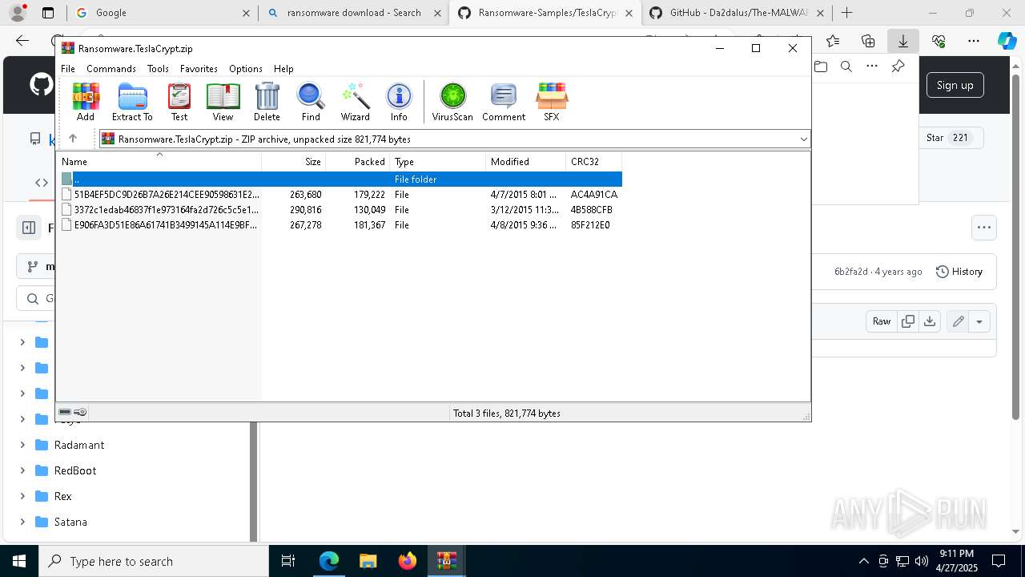1025x577 pixels.
Task: Open Windows Start menu
Action: [x=18, y=561]
